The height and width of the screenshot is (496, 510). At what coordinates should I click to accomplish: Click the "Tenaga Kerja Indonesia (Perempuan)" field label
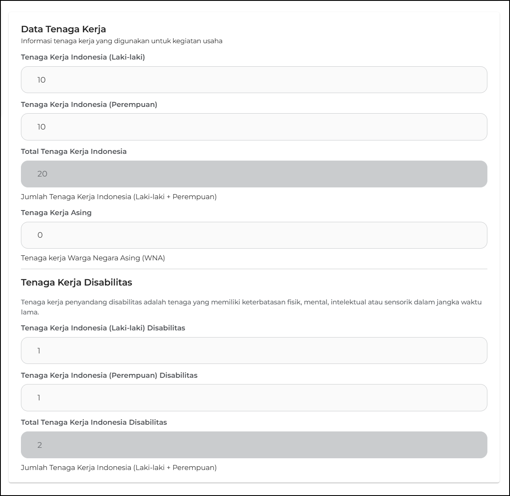[89, 104]
